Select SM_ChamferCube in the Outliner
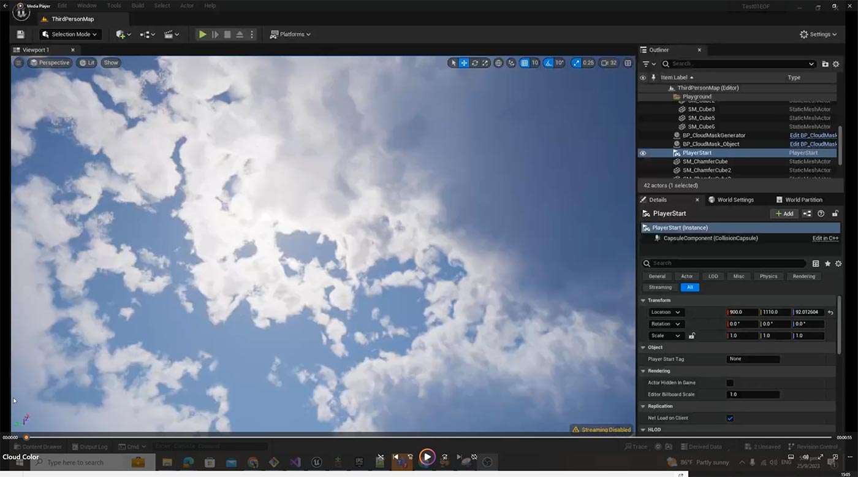 (x=705, y=161)
